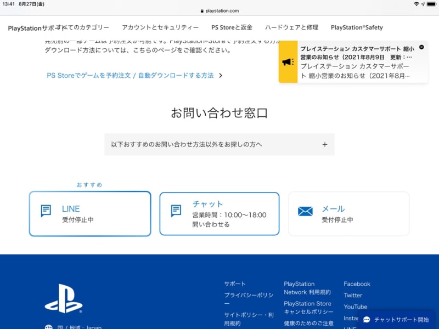Screen dimensions: 439x329
Task: Click the envelope mail icon
Action: [x=305, y=211]
